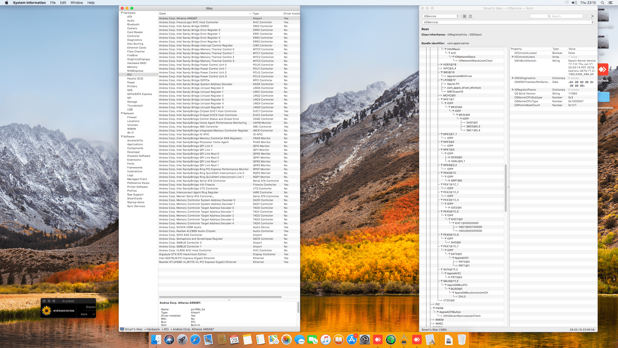Sort by the Type column header

tap(267, 14)
